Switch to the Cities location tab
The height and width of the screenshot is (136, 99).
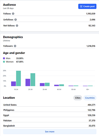pos(78,98)
